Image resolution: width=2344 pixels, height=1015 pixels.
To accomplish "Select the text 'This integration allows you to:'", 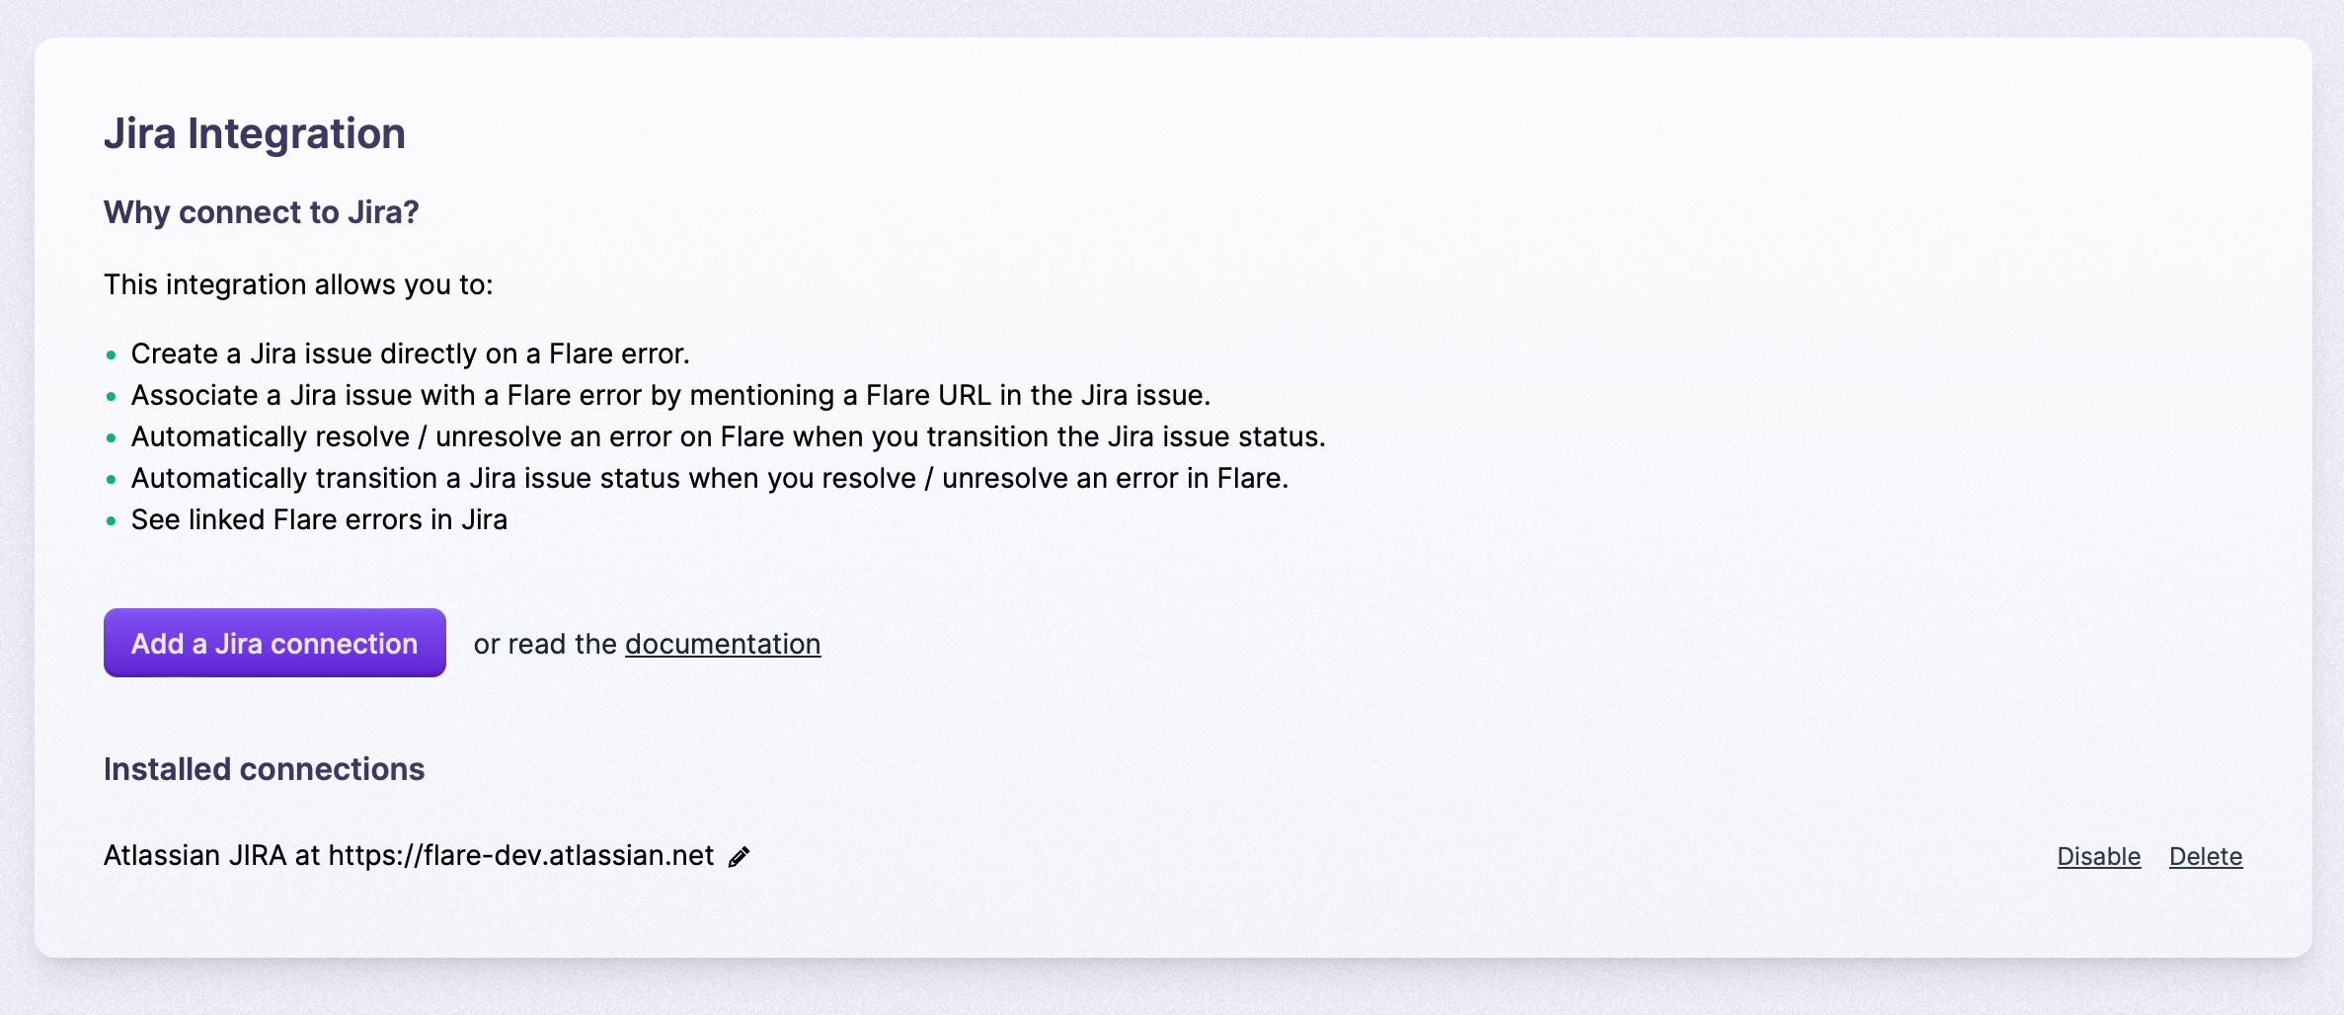I will tap(298, 284).
